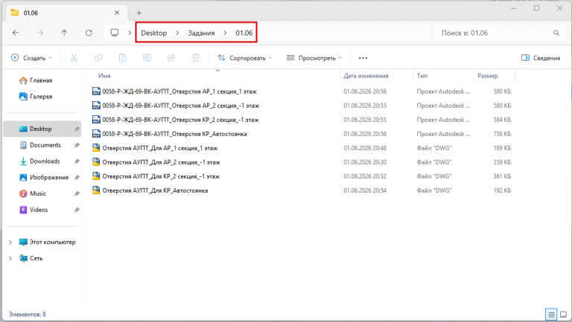Click the pin icon next to Music

coord(77,194)
